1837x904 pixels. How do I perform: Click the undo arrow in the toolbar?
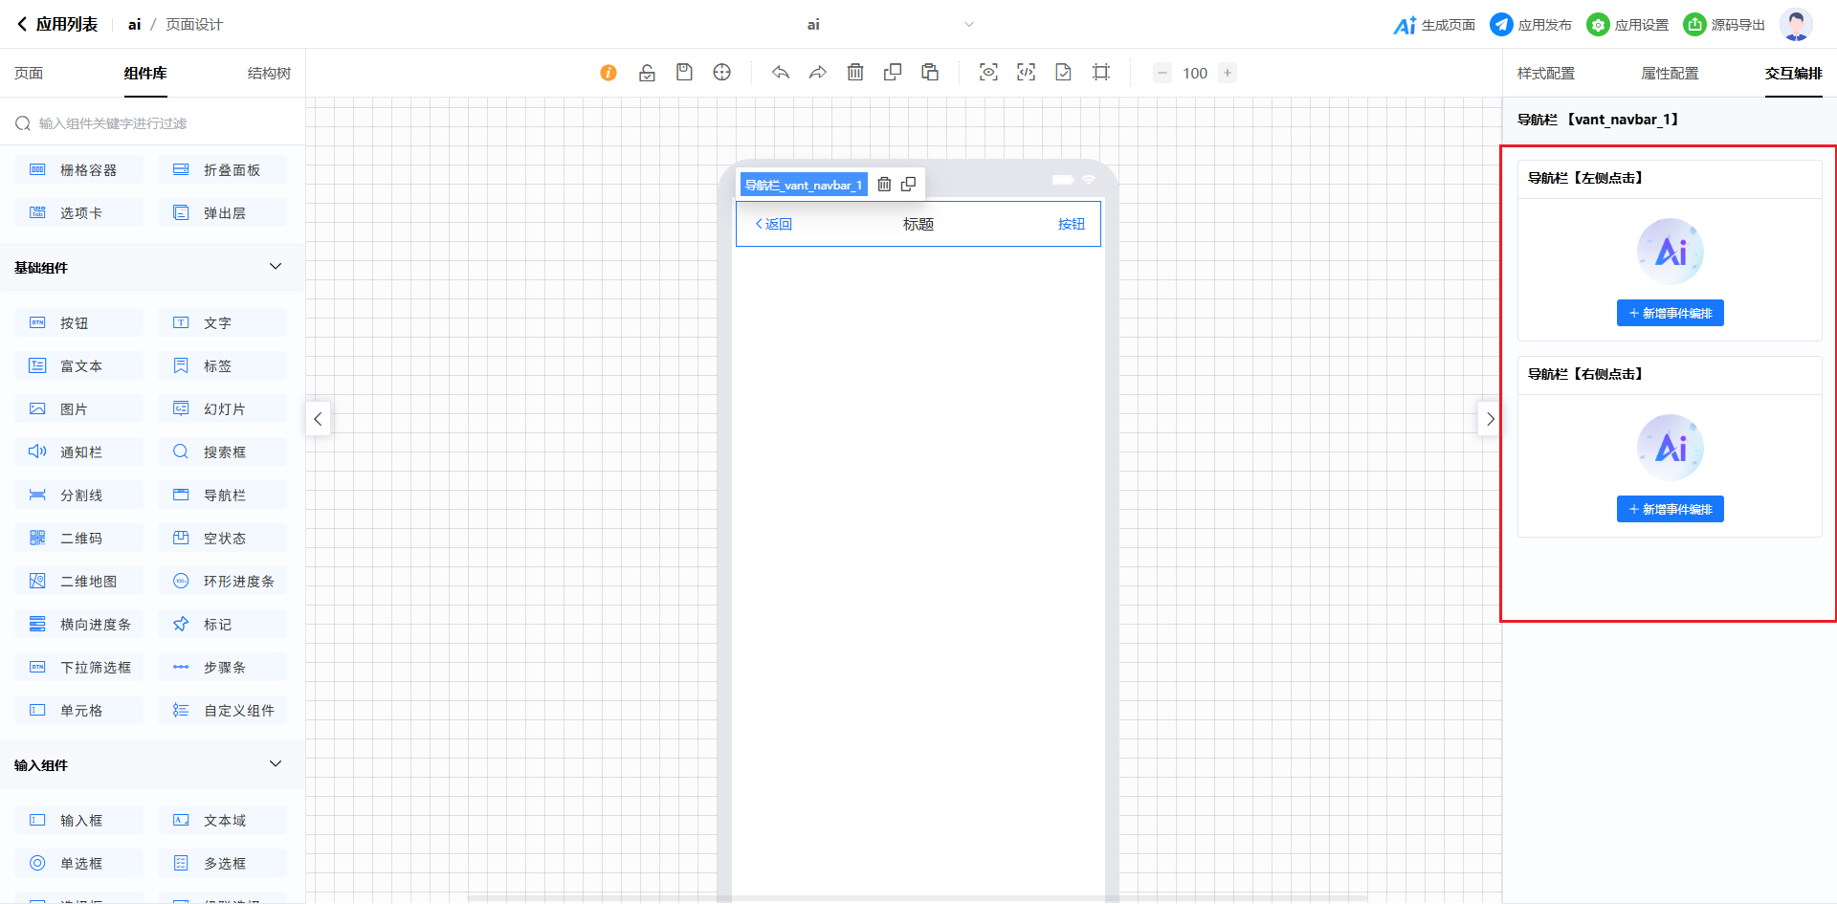(x=781, y=73)
